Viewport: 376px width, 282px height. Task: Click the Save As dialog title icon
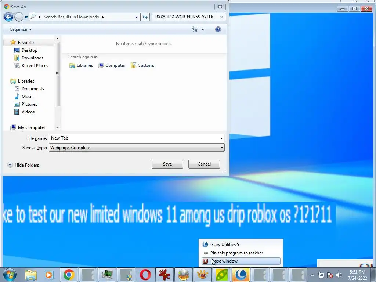7,7
